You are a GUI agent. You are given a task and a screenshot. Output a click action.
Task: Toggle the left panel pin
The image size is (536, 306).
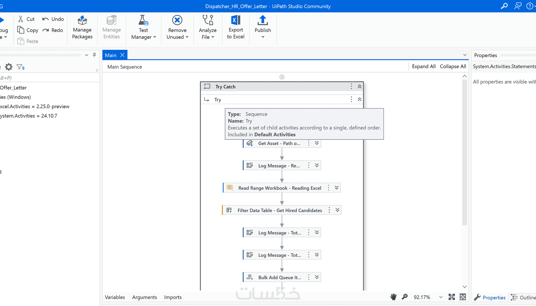[94, 55]
